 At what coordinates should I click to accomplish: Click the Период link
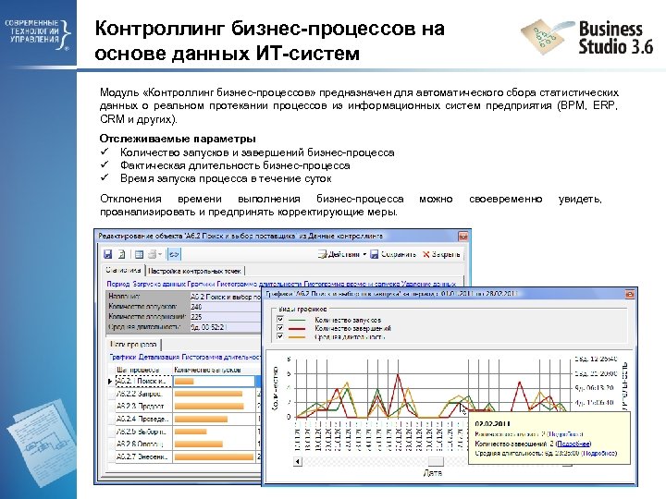[x=118, y=284]
